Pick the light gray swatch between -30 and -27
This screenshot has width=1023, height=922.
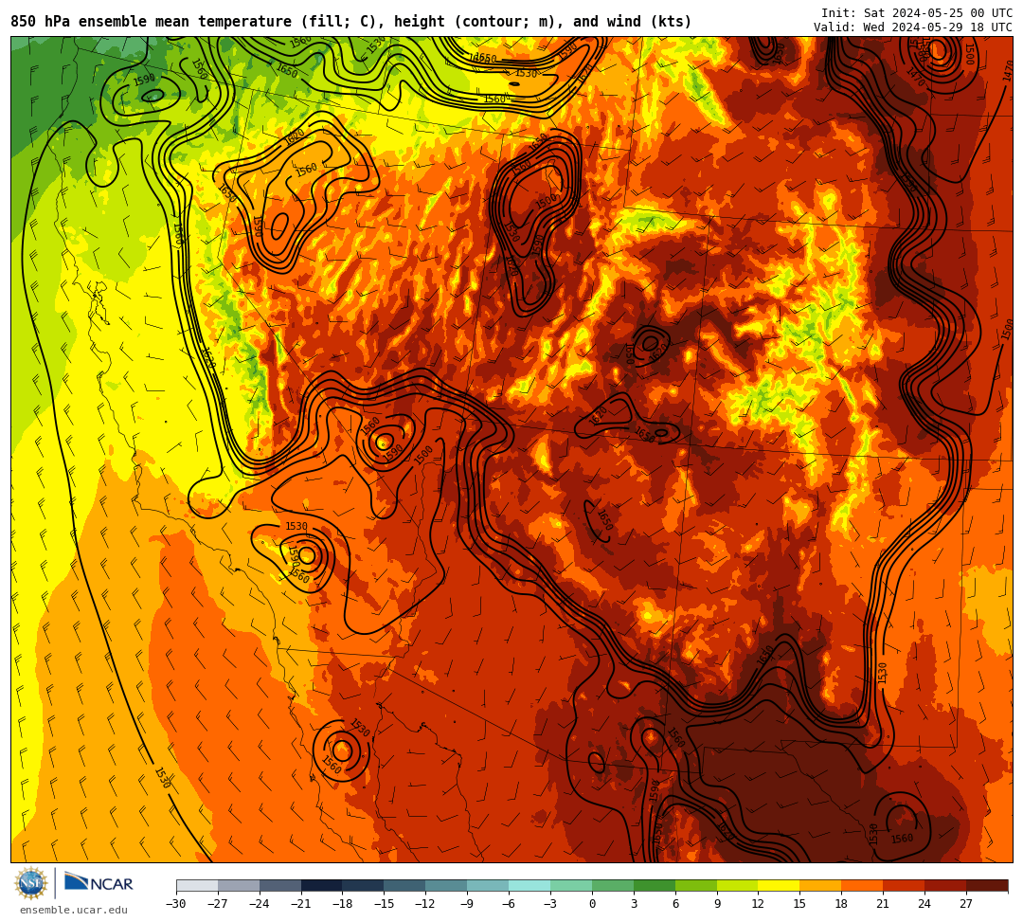(197, 885)
